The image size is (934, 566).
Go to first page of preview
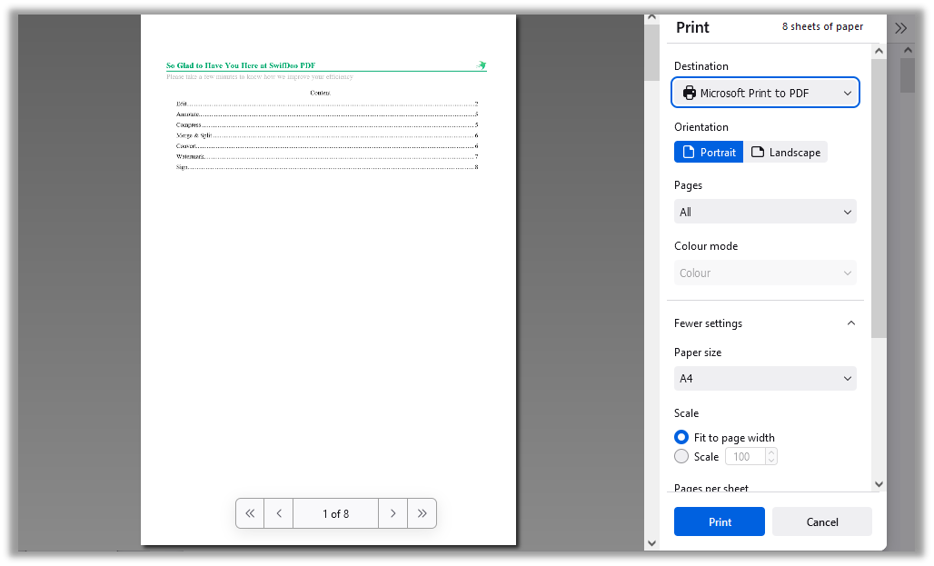(250, 513)
